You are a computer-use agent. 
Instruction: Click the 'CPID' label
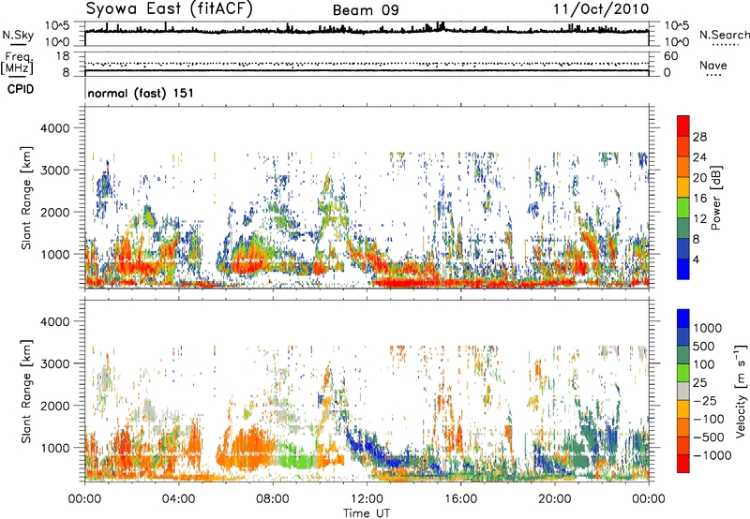21,89
